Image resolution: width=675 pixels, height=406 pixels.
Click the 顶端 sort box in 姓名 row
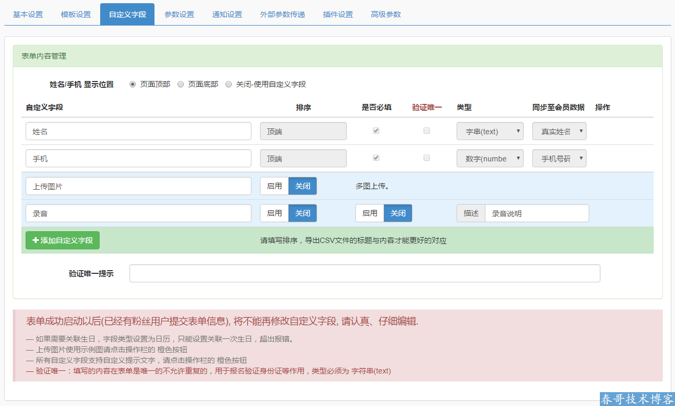pos(303,131)
